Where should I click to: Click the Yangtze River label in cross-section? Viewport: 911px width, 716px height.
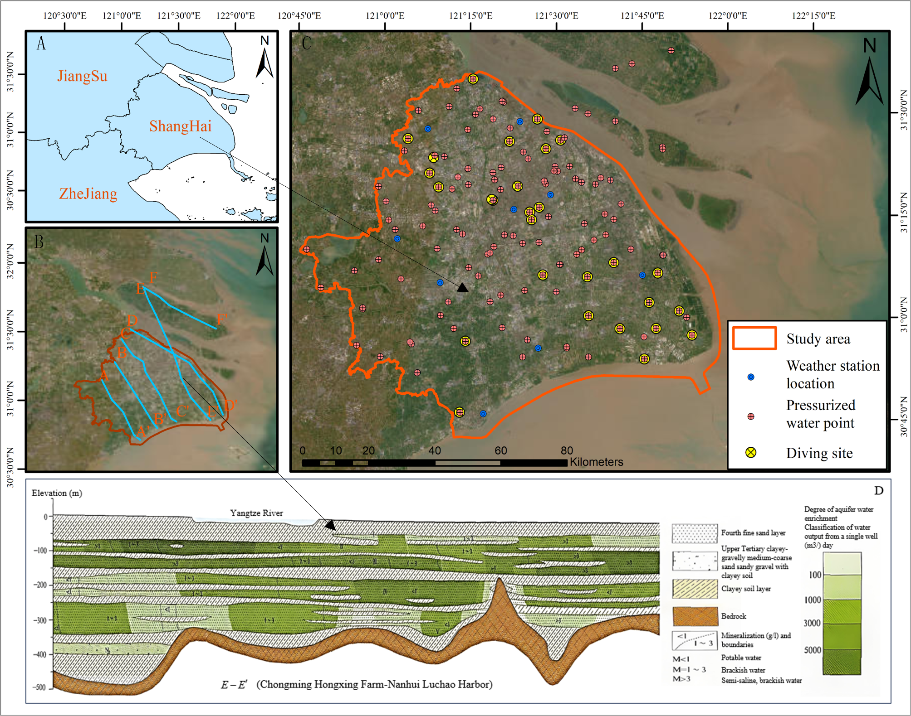256,513
